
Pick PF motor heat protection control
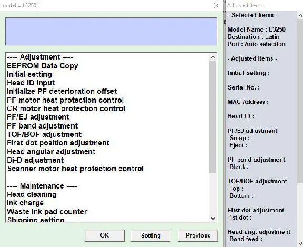pos(65,100)
